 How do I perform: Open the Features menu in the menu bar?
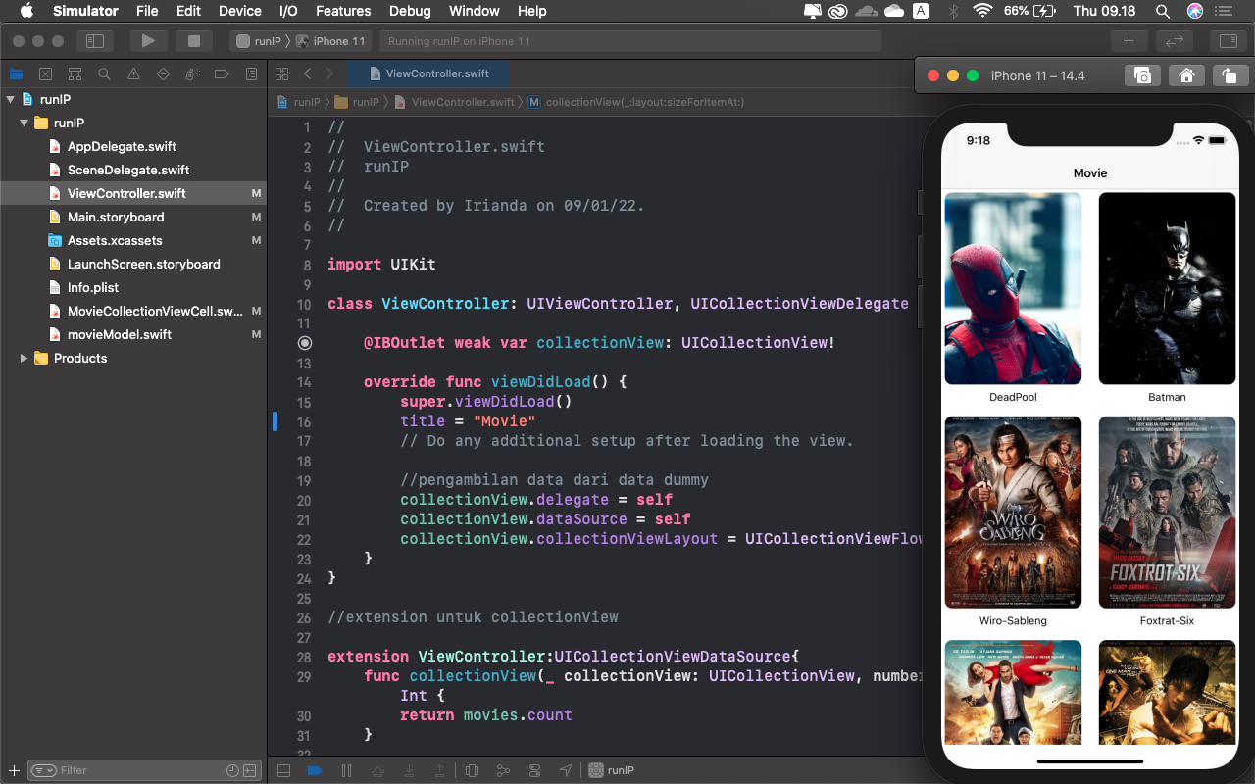343,11
